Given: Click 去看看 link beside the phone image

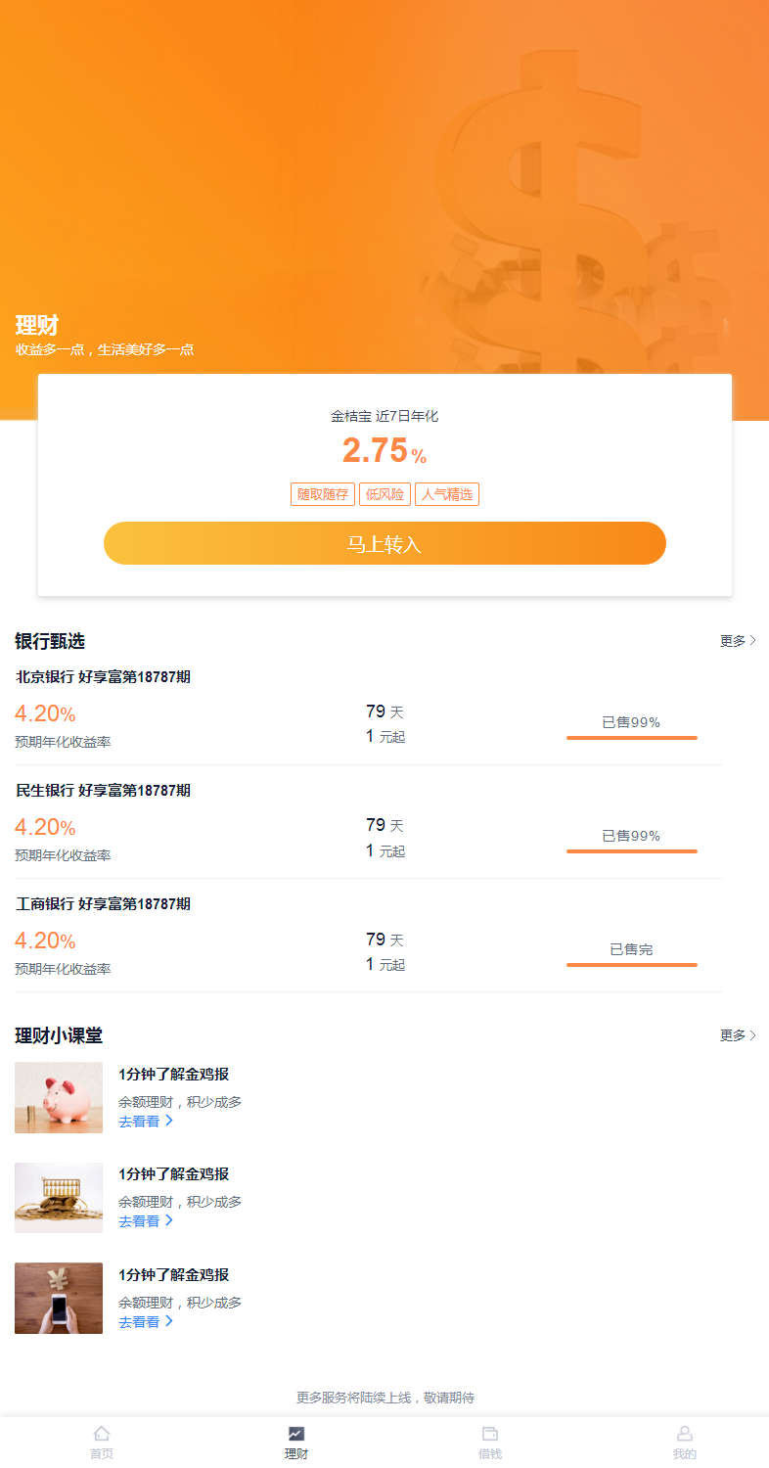Looking at the screenshot, I should [x=146, y=1322].
